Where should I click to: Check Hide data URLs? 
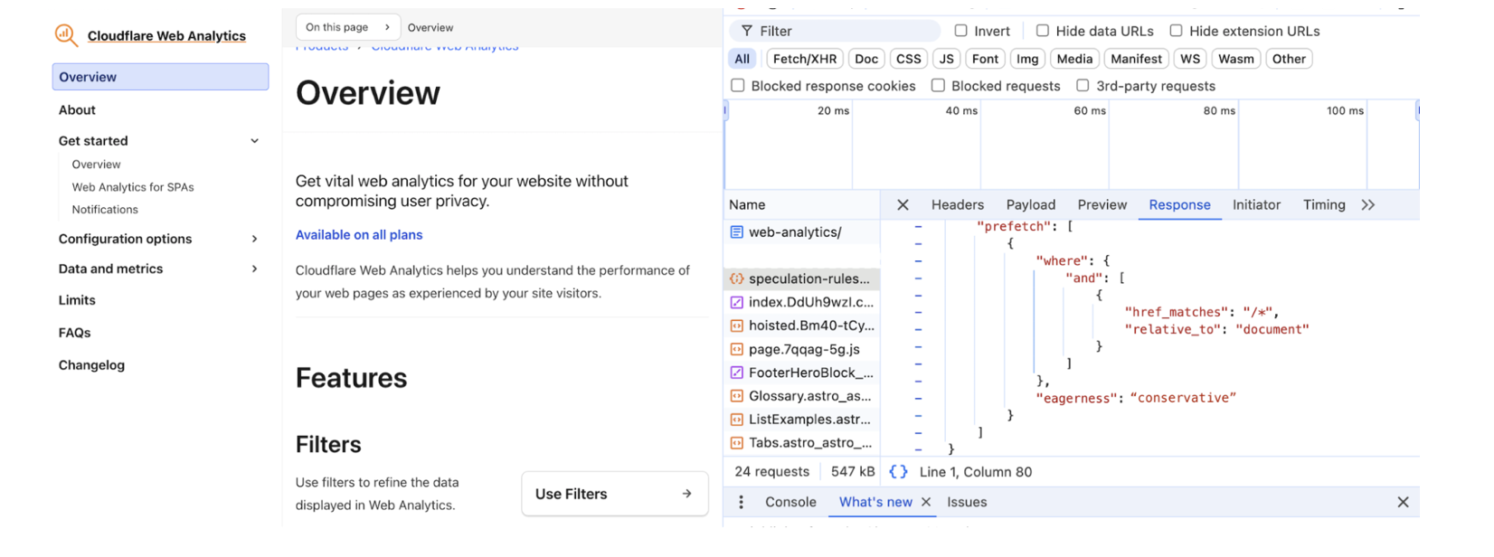[x=1042, y=31]
